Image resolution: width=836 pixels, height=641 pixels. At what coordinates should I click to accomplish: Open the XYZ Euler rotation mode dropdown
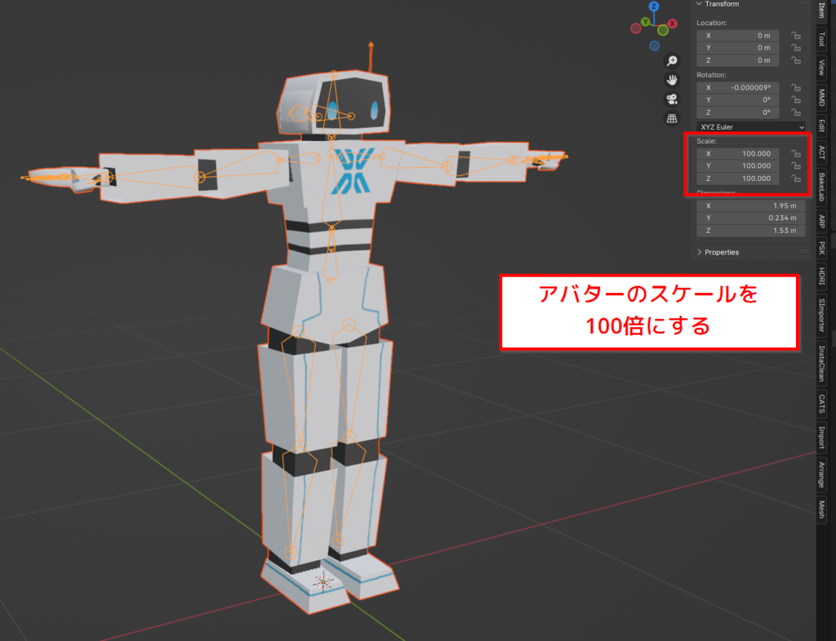751,127
